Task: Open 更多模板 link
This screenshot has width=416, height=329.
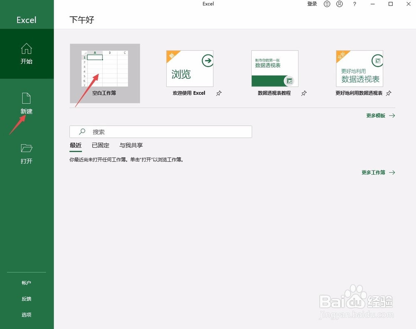Action: (381, 115)
